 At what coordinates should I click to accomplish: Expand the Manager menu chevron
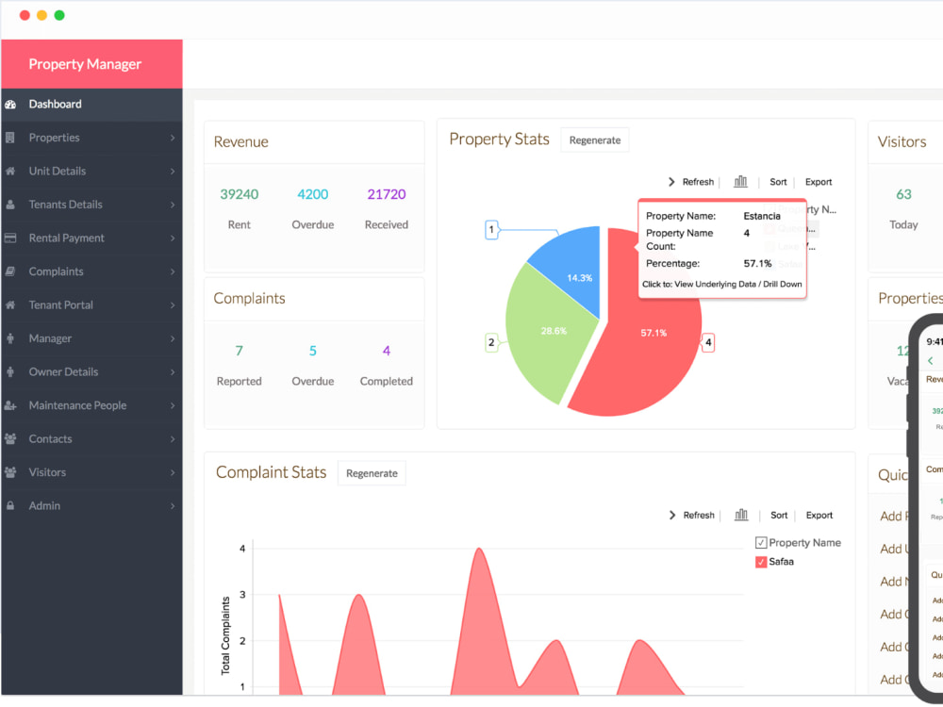click(172, 338)
